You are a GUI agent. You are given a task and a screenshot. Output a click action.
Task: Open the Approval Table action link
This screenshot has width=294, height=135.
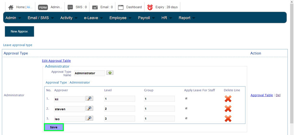click(262, 95)
